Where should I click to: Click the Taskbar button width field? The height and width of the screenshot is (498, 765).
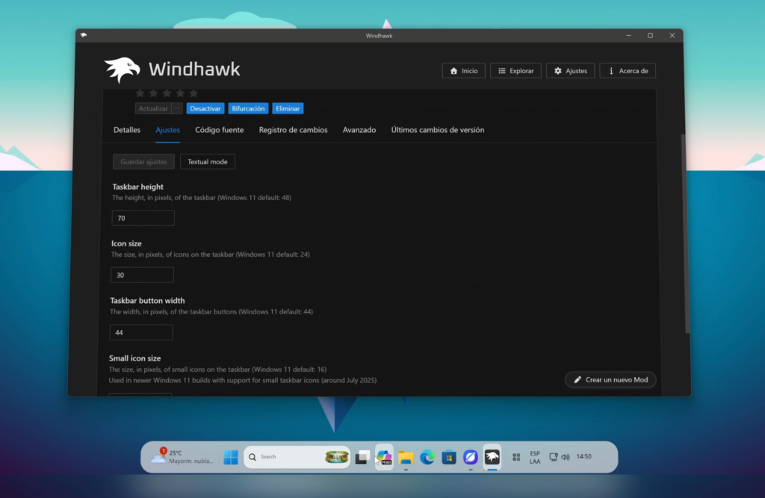coord(141,333)
